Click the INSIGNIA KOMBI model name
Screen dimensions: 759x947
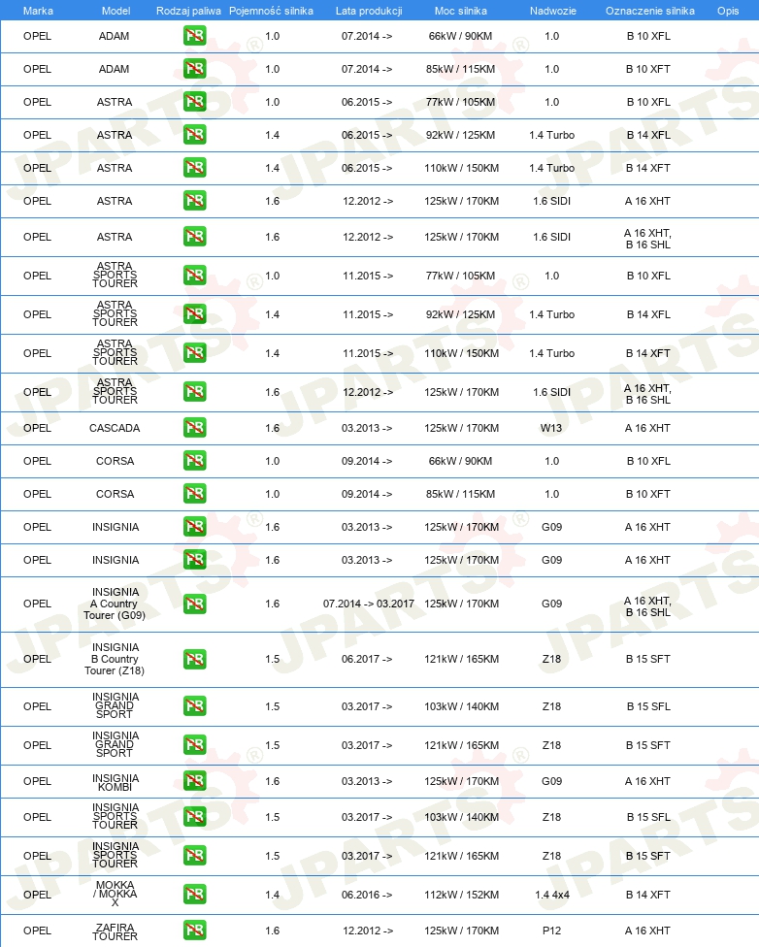[115, 782]
